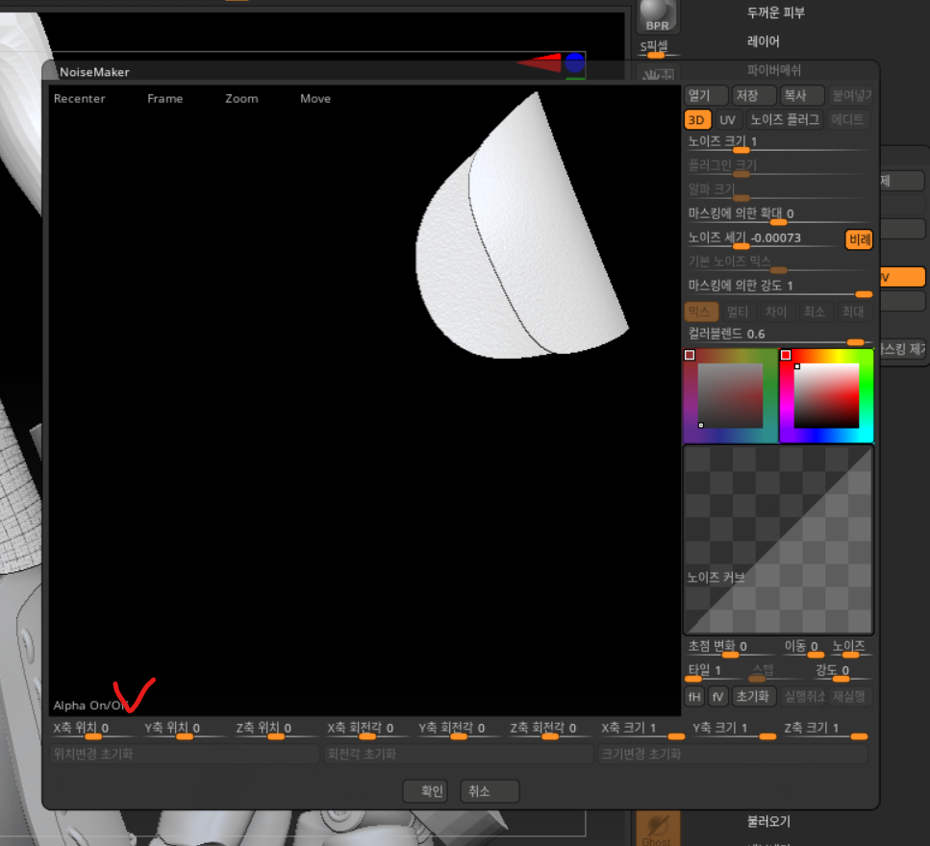Select the 믹스 blend mode

pos(701,311)
